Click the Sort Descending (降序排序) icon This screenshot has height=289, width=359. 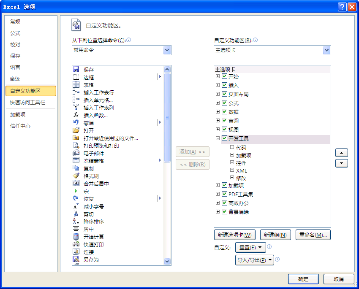[x=76, y=221]
